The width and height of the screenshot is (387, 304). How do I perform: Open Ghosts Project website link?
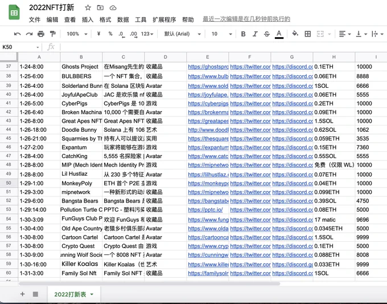coord(208,67)
